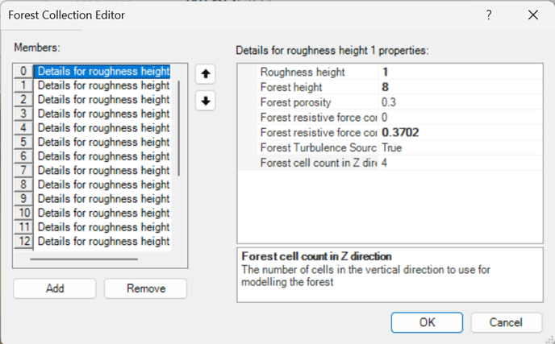Select member 3 roughness height entry
555x344 pixels.
coord(103,114)
